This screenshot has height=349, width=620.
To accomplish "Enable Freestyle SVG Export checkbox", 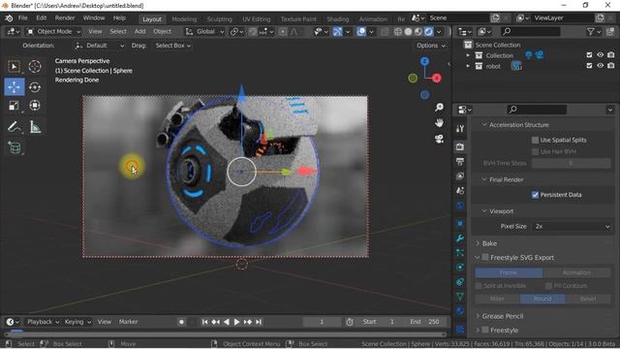I will pyautogui.click(x=485, y=258).
